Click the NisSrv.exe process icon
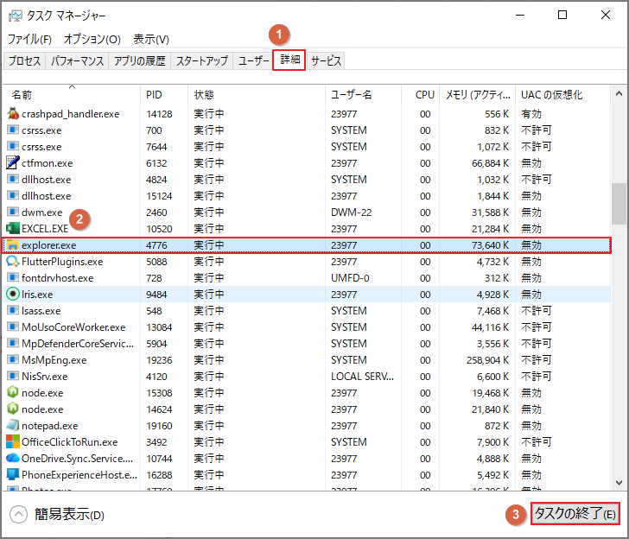The height and width of the screenshot is (539, 629). point(13,377)
